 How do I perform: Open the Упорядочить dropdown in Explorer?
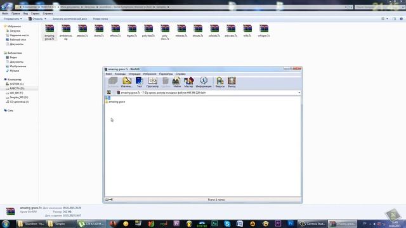point(13,19)
